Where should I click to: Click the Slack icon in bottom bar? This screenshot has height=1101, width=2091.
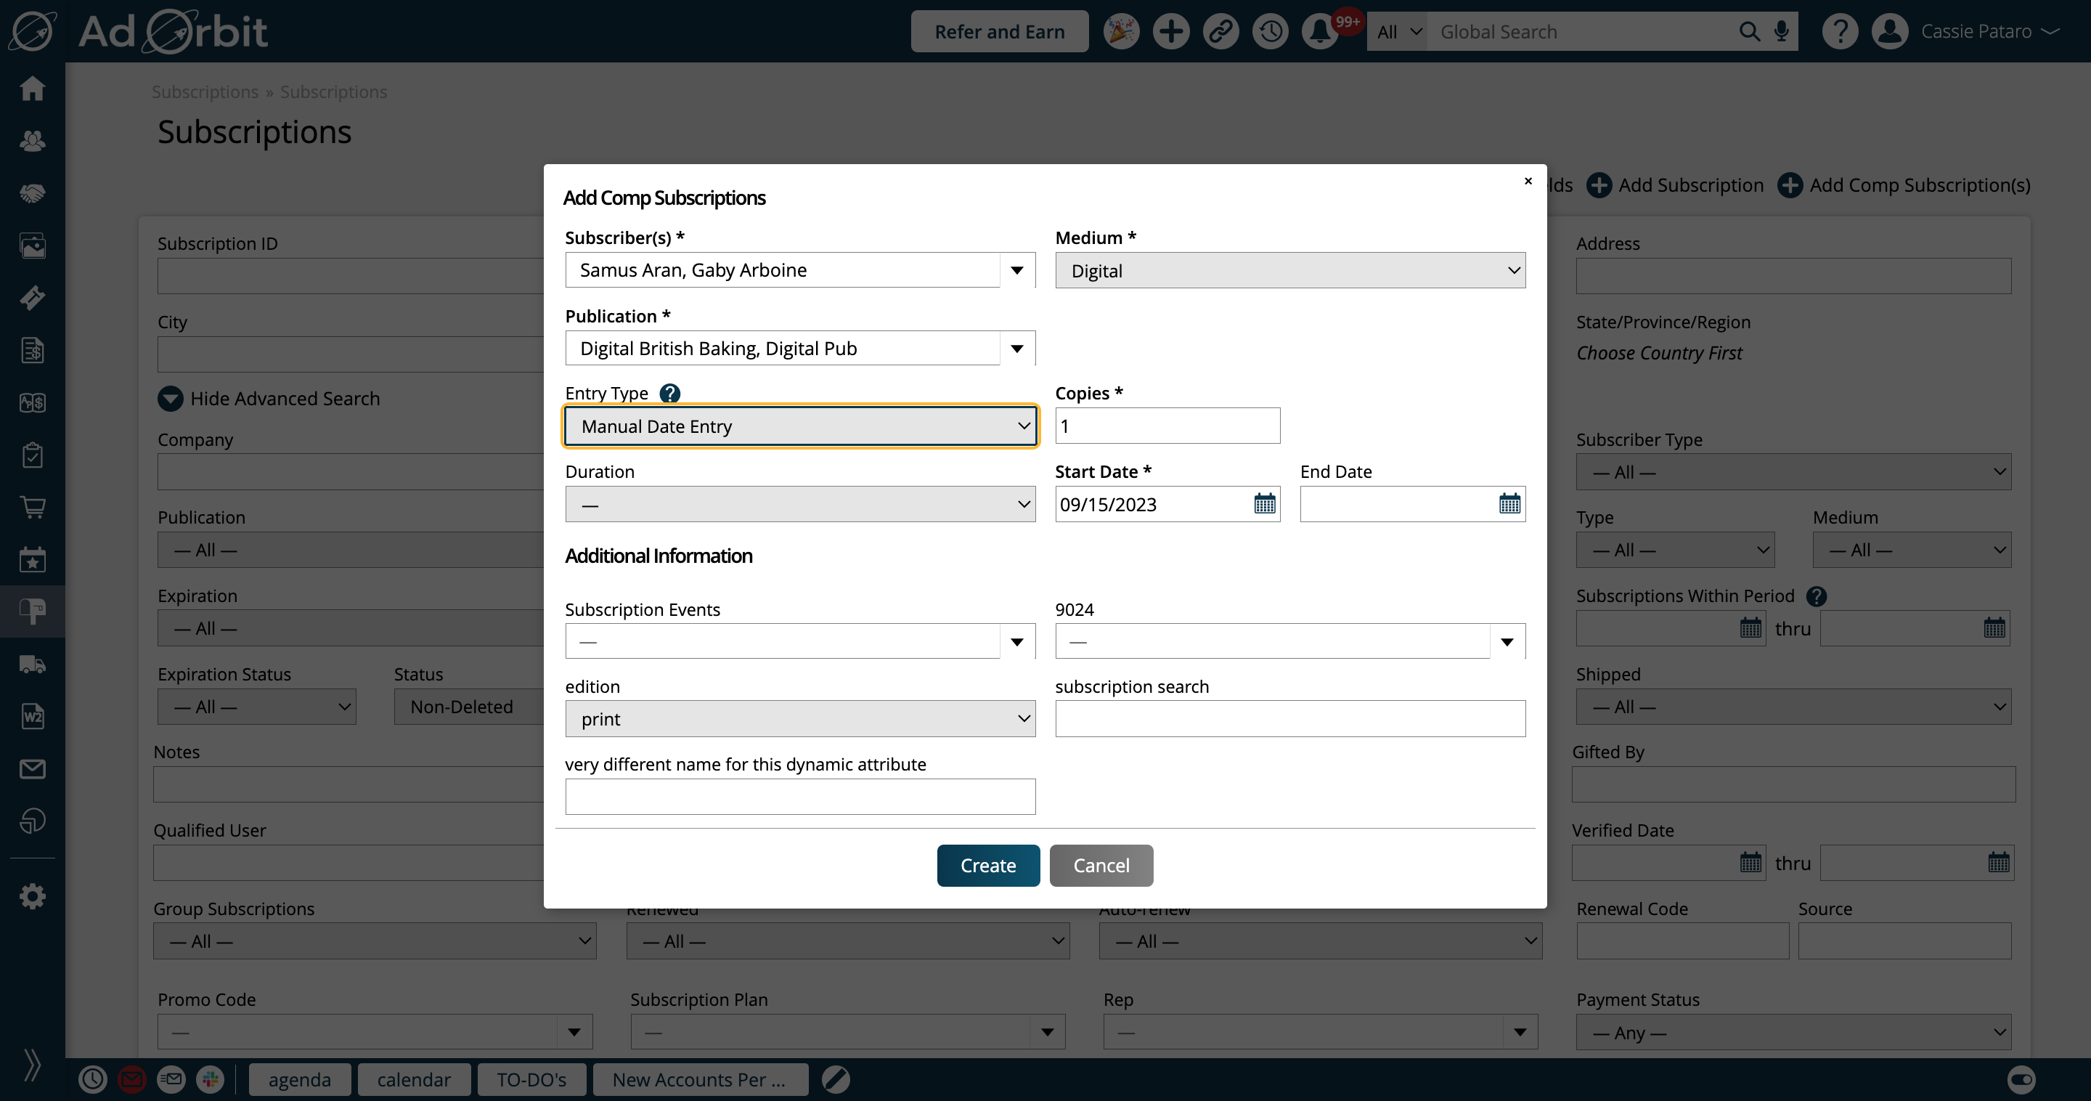tap(211, 1079)
